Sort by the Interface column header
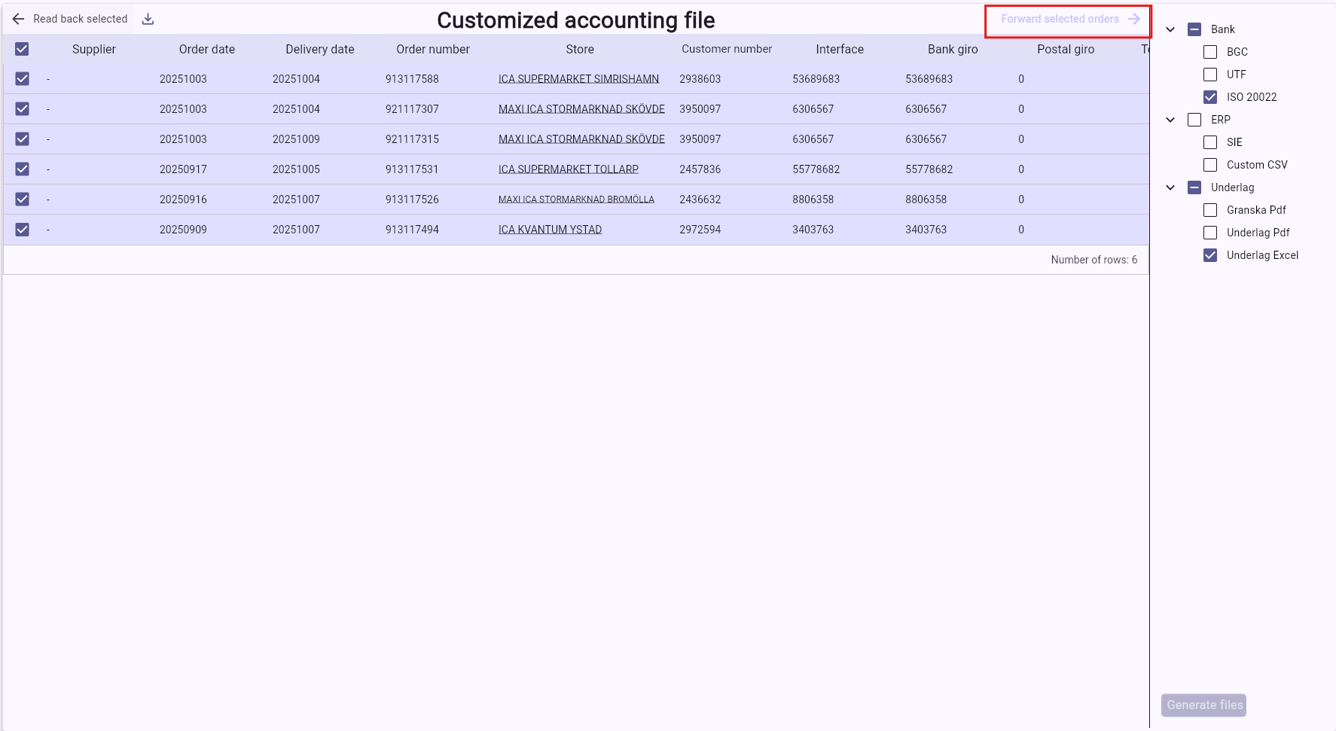Image resolution: width=1336 pixels, height=731 pixels. pyautogui.click(x=840, y=49)
